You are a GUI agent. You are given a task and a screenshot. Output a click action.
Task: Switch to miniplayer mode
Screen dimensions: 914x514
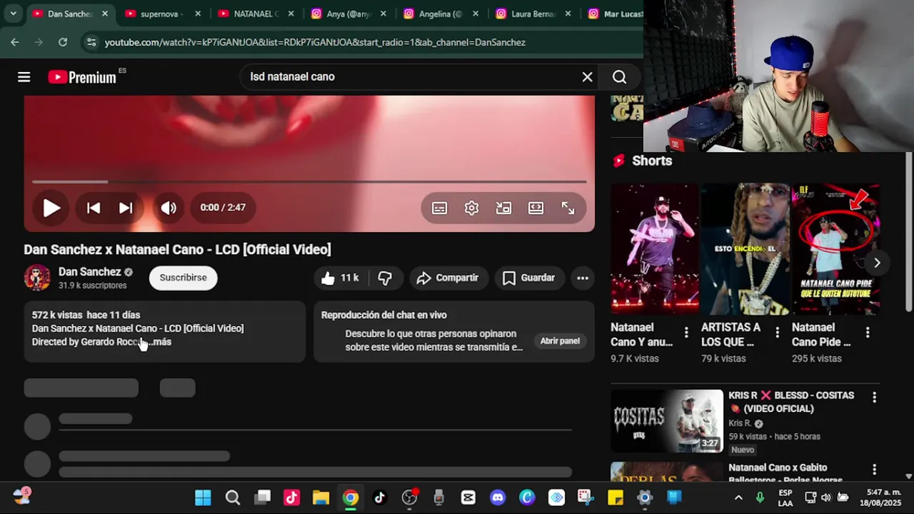point(503,208)
